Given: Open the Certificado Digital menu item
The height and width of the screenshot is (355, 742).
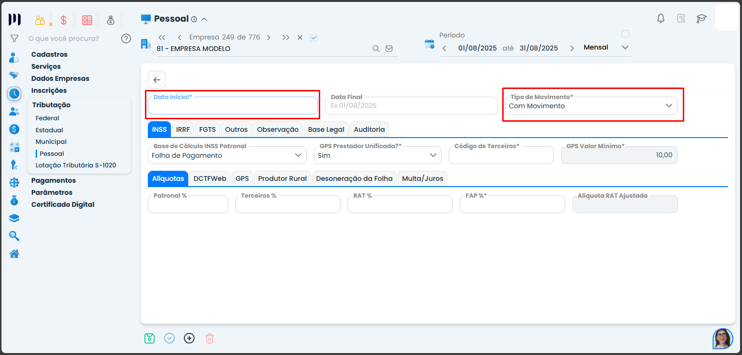Looking at the screenshot, I should [x=63, y=204].
